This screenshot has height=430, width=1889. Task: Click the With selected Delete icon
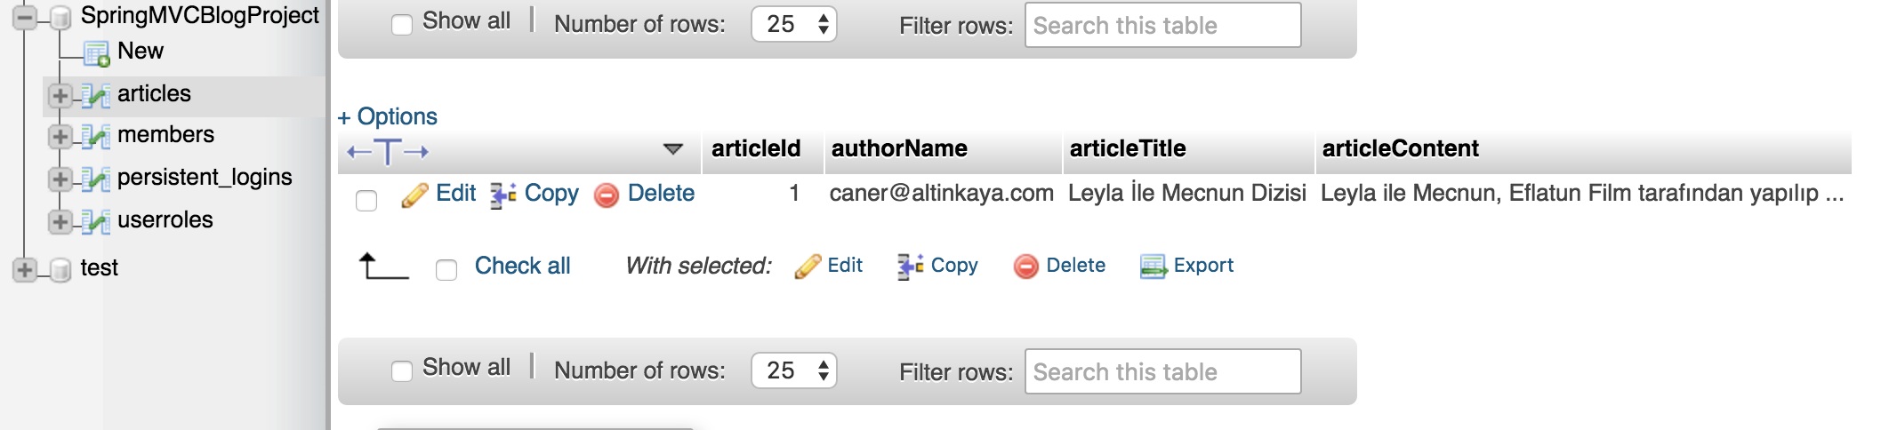(x=1026, y=266)
